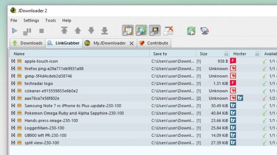The height and width of the screenshot is (155, 277).
Task: Switch to the Downloads tab
Action: pyautogui.click(x=28, y=43)
